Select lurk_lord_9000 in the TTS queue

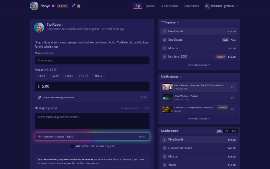tap(199, 57)
